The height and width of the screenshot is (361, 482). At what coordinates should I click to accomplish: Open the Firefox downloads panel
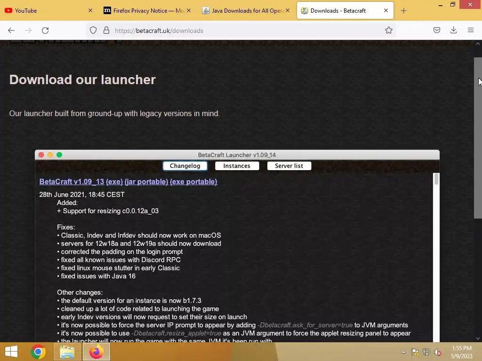453,30
